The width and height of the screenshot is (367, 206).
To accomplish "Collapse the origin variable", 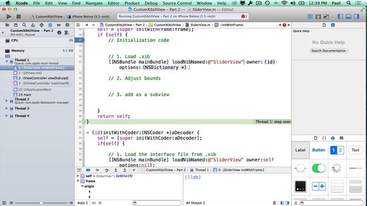I will pyautogui.click(x=82, y=186).
